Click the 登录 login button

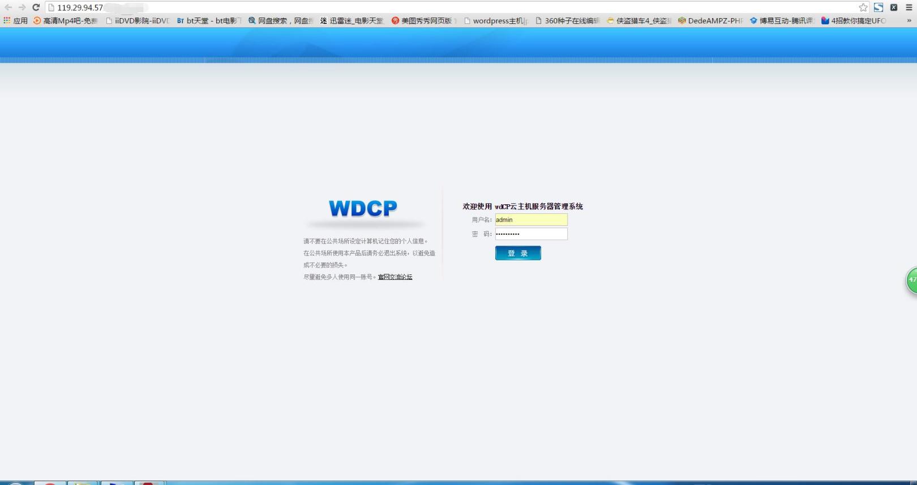[518, 253]
